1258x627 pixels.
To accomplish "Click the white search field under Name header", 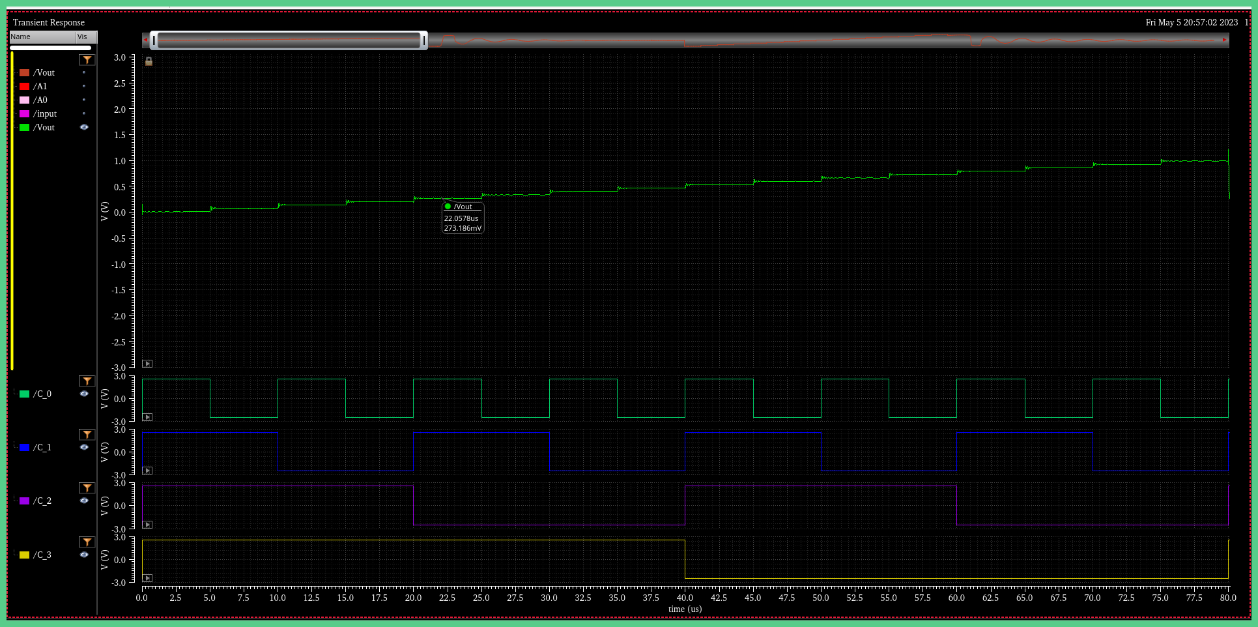I will 50,48.
